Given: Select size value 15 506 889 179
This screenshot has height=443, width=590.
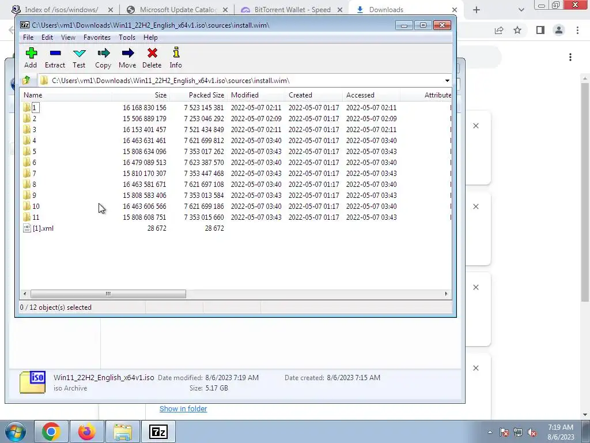Looking at the screenshot, I should [145, 118].
